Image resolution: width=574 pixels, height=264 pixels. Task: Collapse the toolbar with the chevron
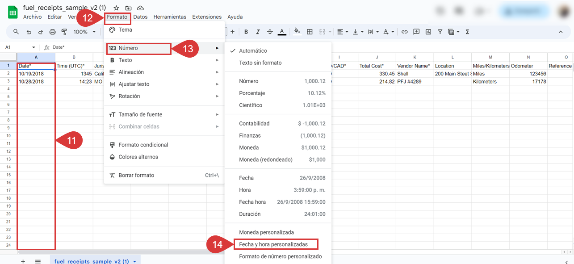pyautogui.click(x=561, y=32)
